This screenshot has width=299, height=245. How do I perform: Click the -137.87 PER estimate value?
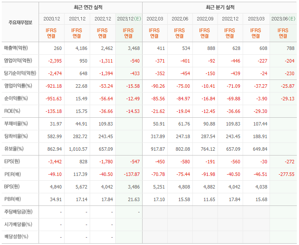click(132, 174)
